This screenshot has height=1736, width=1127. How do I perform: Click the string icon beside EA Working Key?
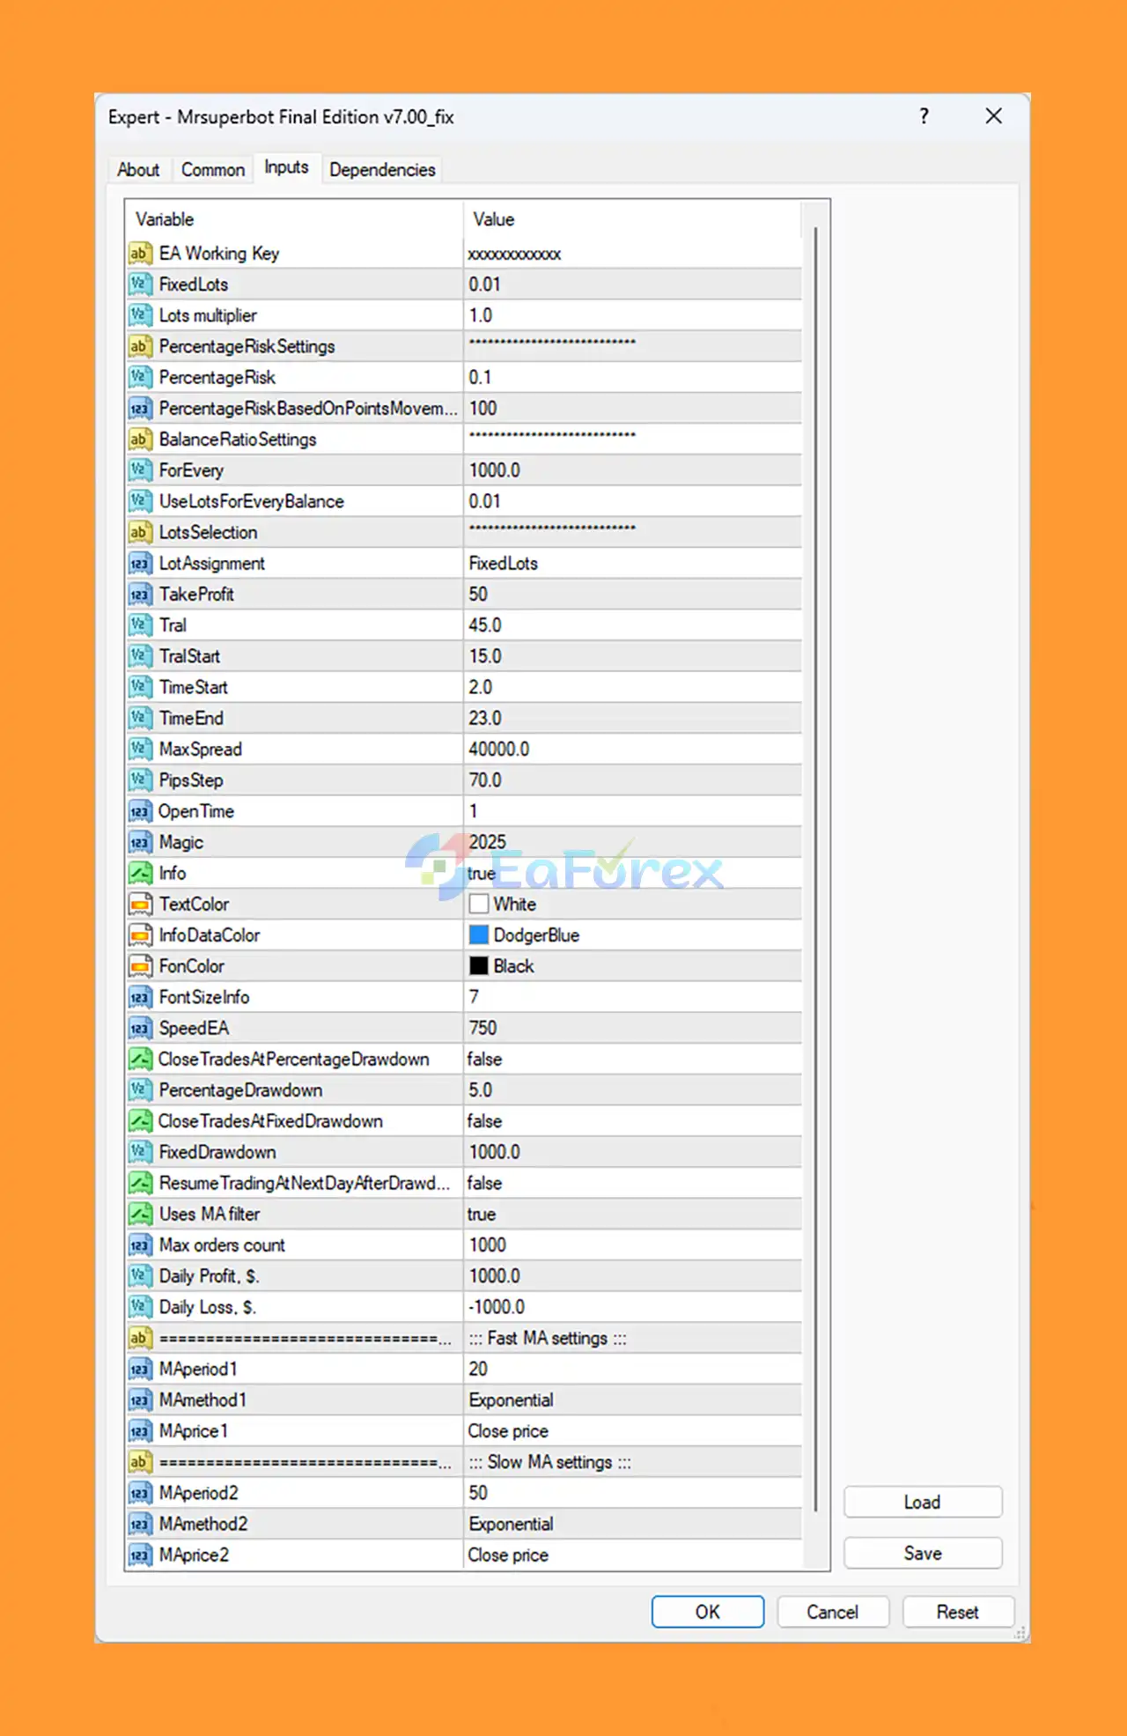(140, 254)
